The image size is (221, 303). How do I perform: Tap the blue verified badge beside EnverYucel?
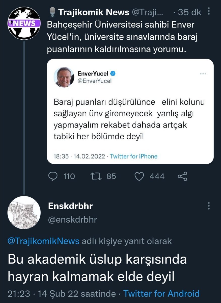click(x=114, y=74)
